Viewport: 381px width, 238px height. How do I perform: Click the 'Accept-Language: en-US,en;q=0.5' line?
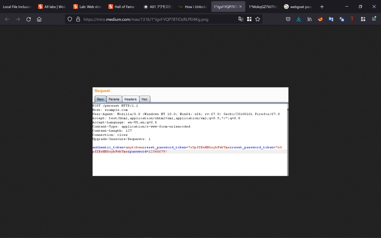(124, 122)
